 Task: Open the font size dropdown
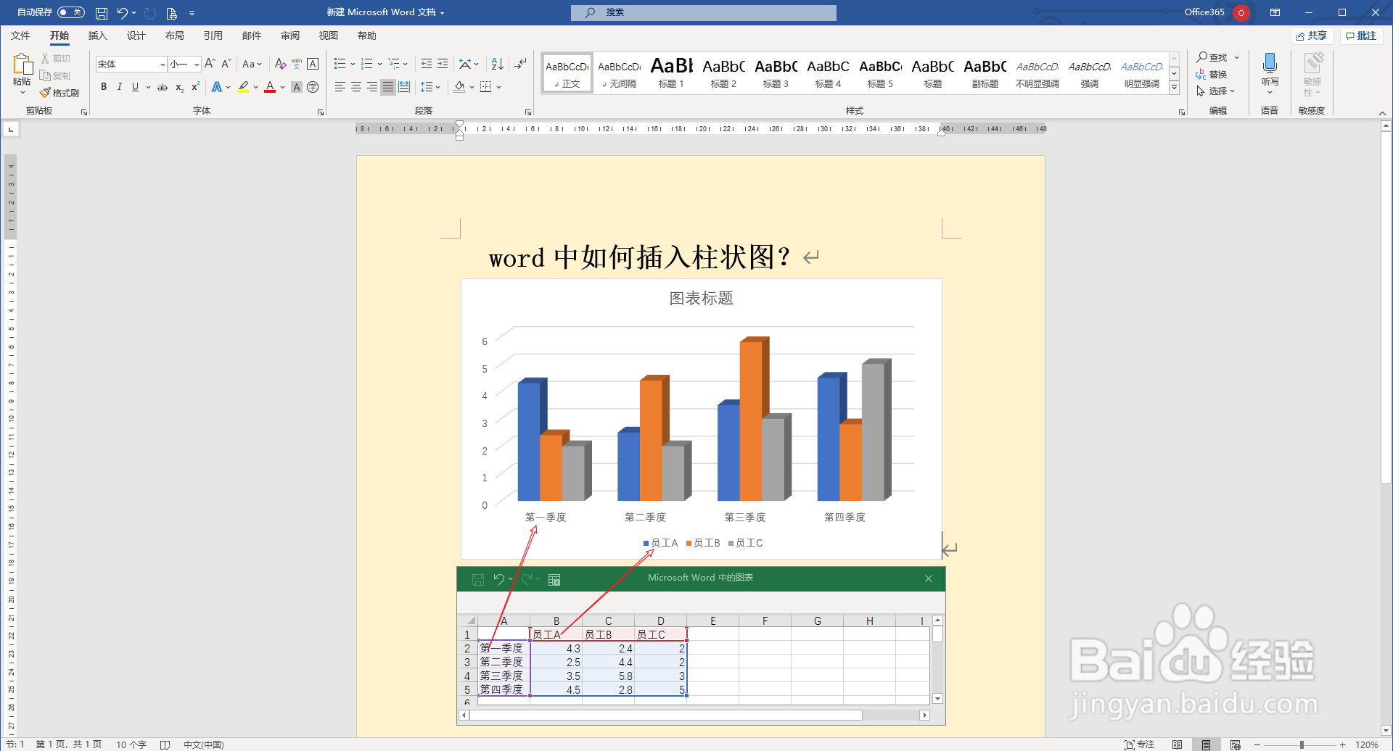point(197,65)
